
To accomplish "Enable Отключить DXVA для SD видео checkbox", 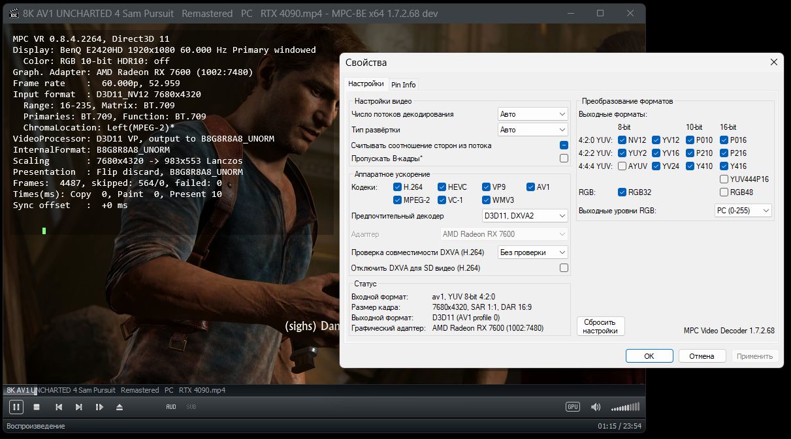I will (564, 268).
